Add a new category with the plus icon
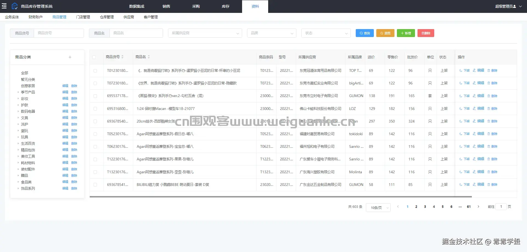This screenshot has height=252, width=527. 70,57
